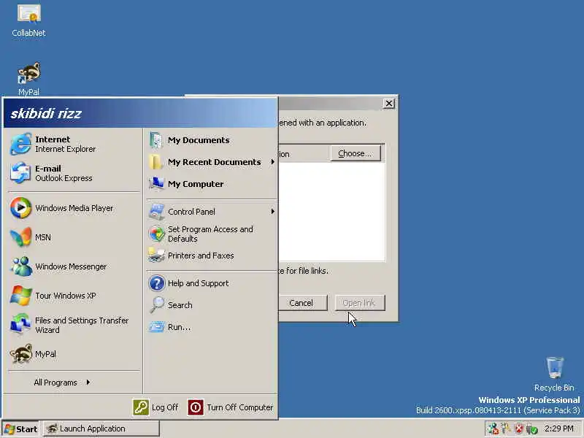Click Set Program Access and Defaults text

pos(210,234)
